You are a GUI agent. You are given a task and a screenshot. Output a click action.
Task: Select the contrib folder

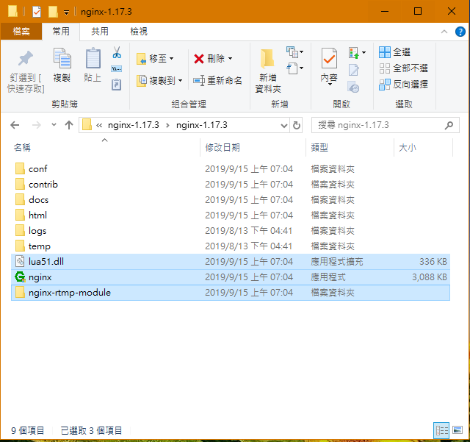click(230, 185)
